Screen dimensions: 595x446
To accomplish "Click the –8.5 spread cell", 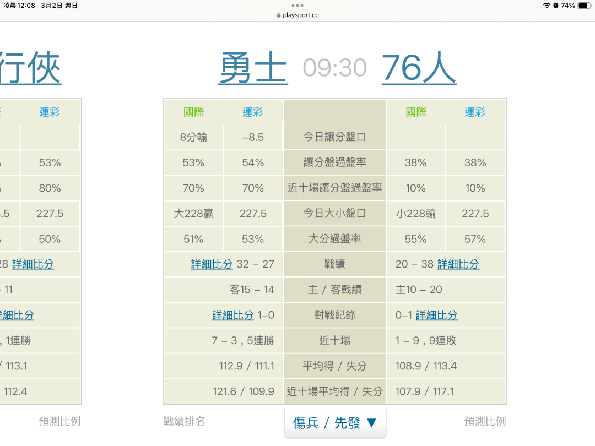I will pos(253,137).
